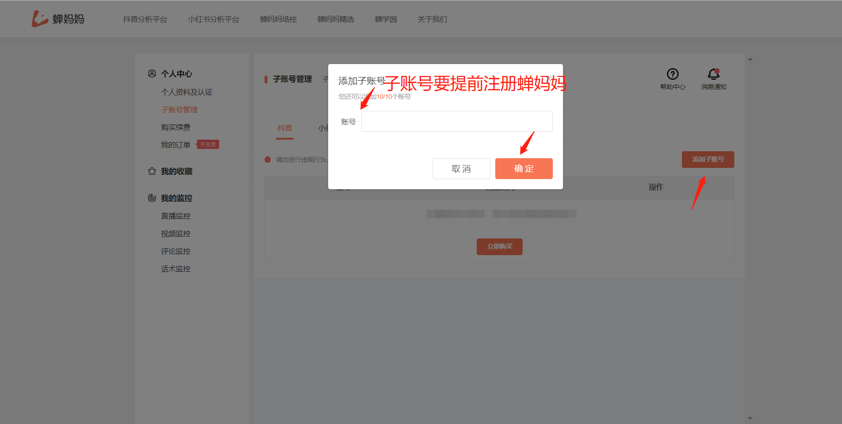This screenshot has width=842, height=424.
Task: Click the scrollbar up arrow
Action: pyautogui.click(x=750, y=59)
